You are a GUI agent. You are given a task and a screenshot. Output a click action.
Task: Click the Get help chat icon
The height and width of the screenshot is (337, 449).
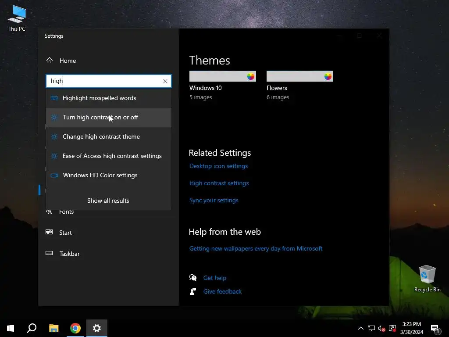(193, 278)
